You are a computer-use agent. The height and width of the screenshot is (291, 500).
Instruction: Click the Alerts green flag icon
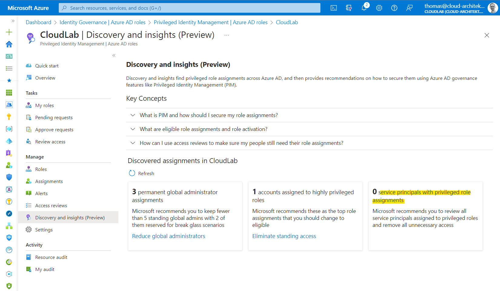pos(29,193)
